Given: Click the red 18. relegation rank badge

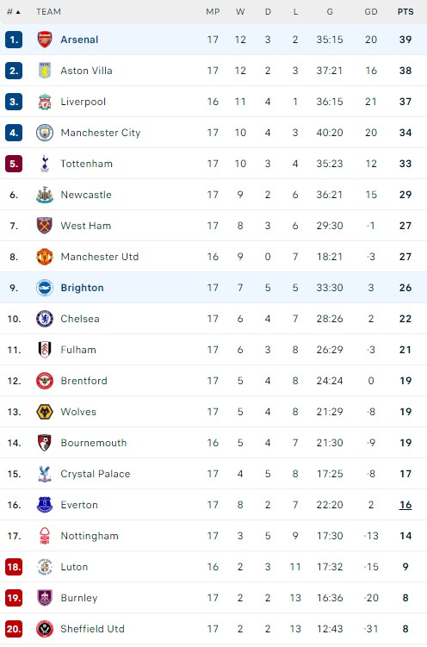Looking at the screenshot, I should [x=14, y=567].
